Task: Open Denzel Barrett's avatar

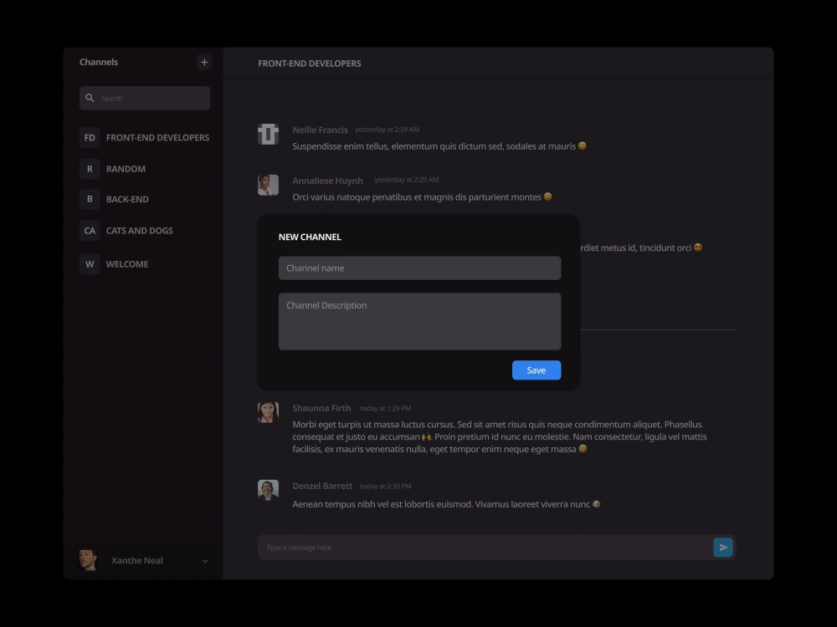Action: (x=268, y=490)
